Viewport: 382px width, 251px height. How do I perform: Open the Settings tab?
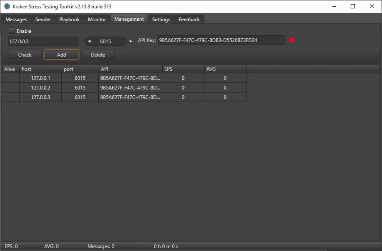point(161,19)
